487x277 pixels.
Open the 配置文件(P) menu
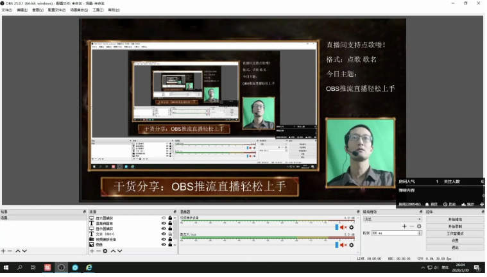[x=57, y=10]
